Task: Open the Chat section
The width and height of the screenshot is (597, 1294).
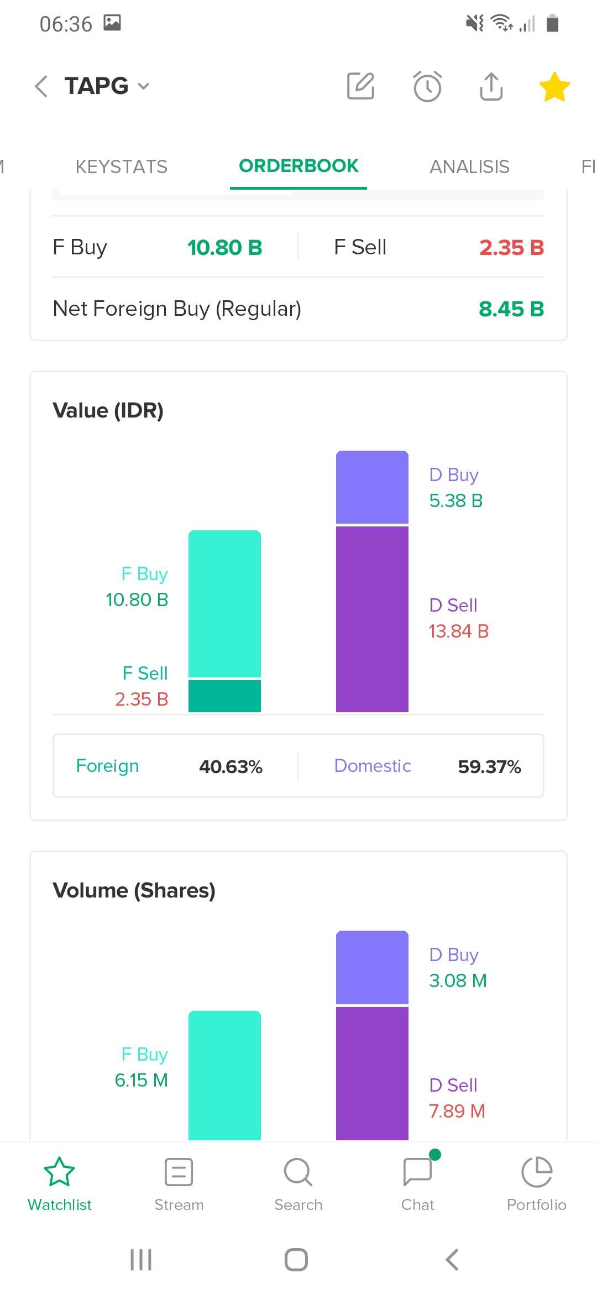Action: [x=418, y=1183]
